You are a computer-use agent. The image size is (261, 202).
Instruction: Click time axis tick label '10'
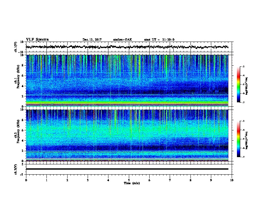coord(232,180)
